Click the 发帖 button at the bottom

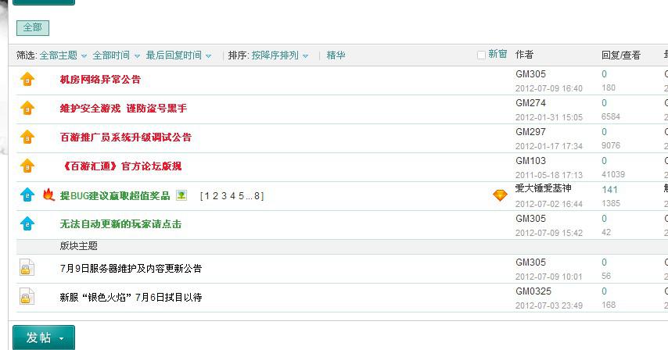tap(44, 337)
